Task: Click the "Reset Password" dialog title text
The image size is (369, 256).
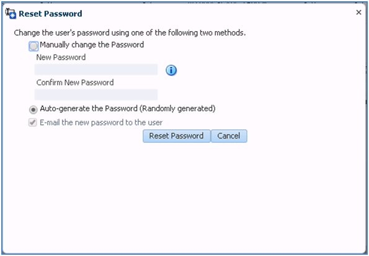Action: click(50, 14)
